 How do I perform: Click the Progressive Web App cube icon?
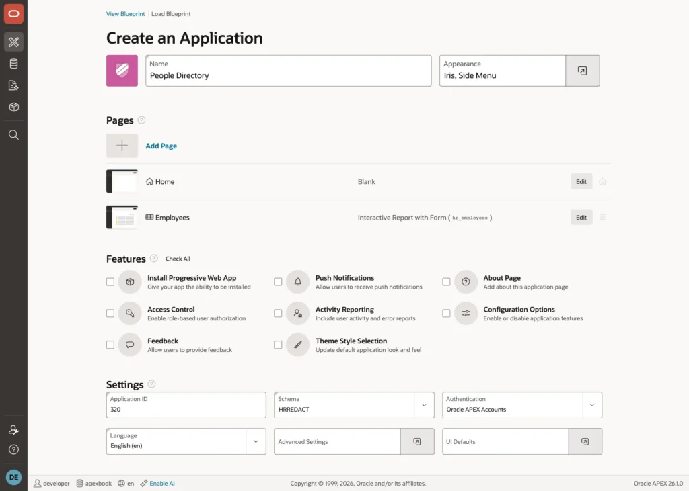pos(130,281)
